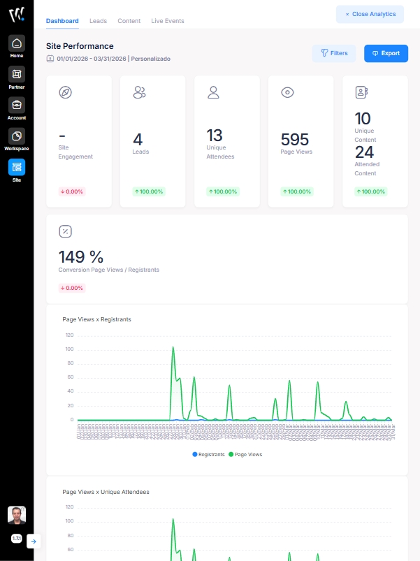This screenshot has height=561, width=420.
Task: Click the Site Engagement 0.00% badge
Action: (x=72, y=191)
